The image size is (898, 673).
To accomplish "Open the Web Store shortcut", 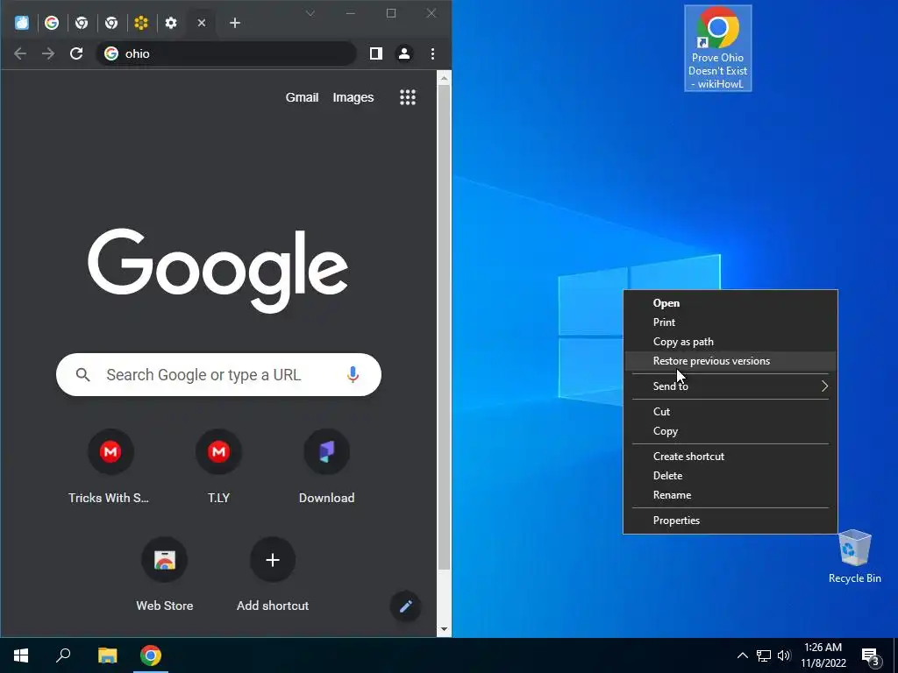I will (164, 575).
